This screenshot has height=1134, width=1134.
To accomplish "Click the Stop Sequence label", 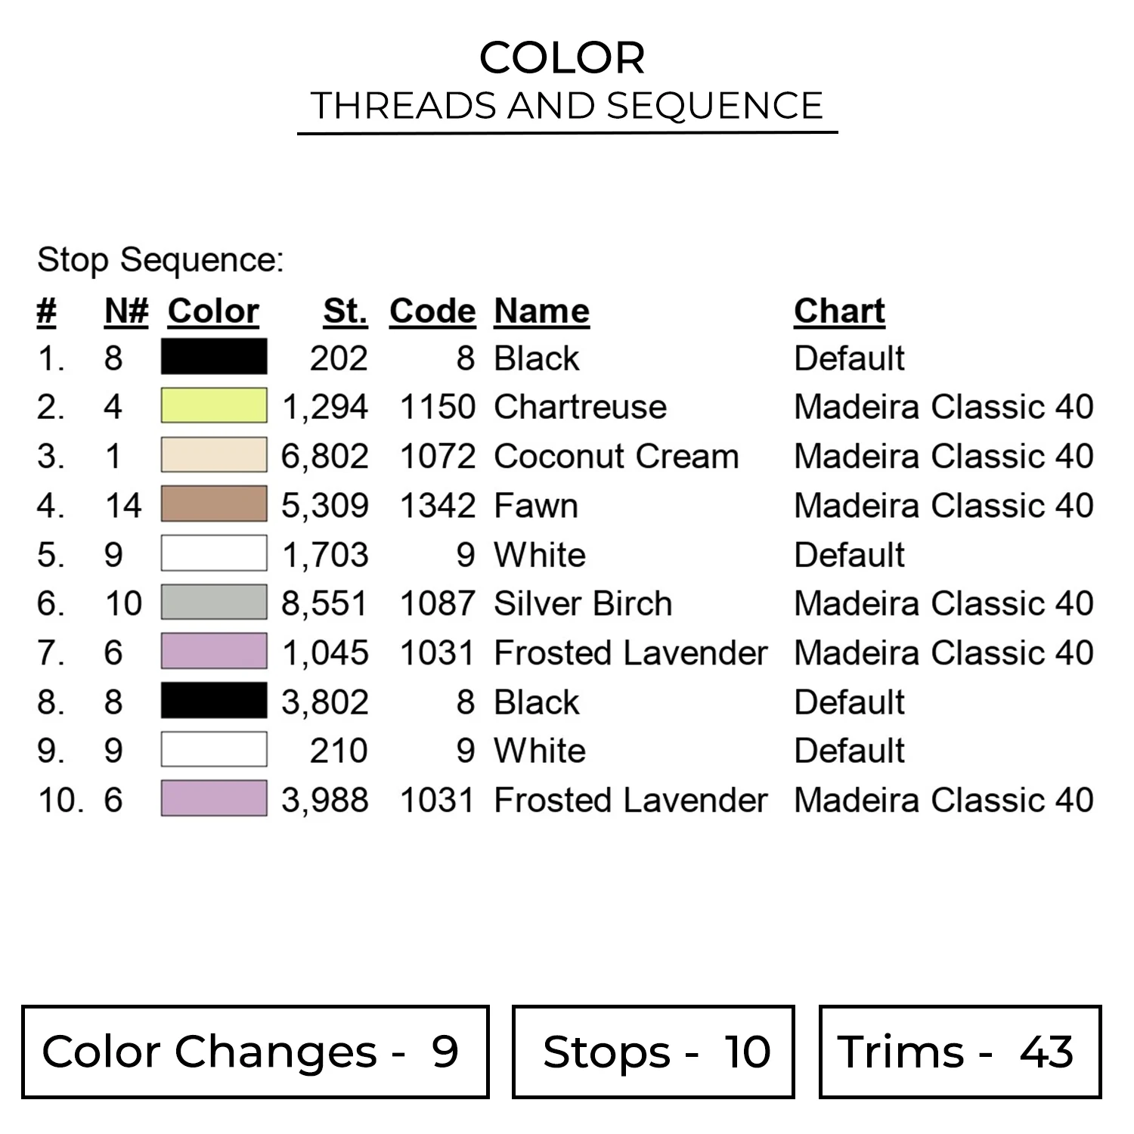I will pos(160,260).
